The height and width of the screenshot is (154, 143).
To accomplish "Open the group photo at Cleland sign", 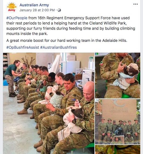I will pos(117,121).
